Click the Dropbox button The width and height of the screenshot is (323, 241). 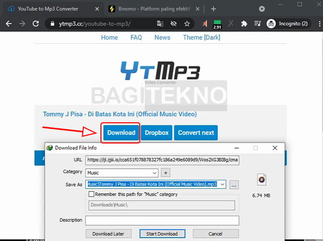click(x=156, y=132)
